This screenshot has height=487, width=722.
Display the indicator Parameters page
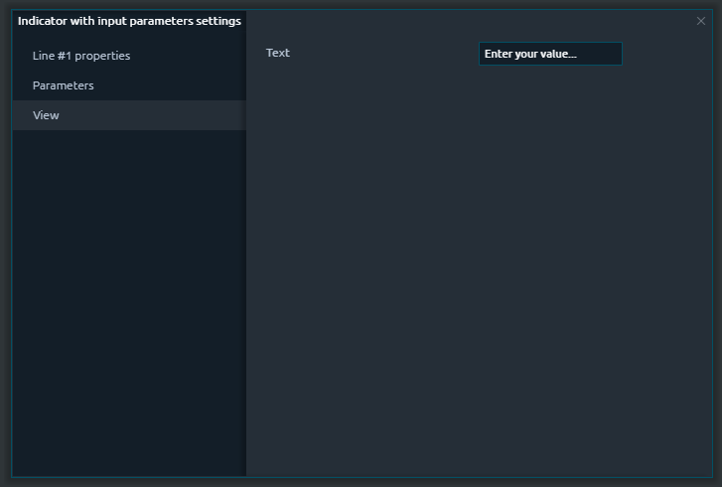pyautogui.click(x=64, y=85)
